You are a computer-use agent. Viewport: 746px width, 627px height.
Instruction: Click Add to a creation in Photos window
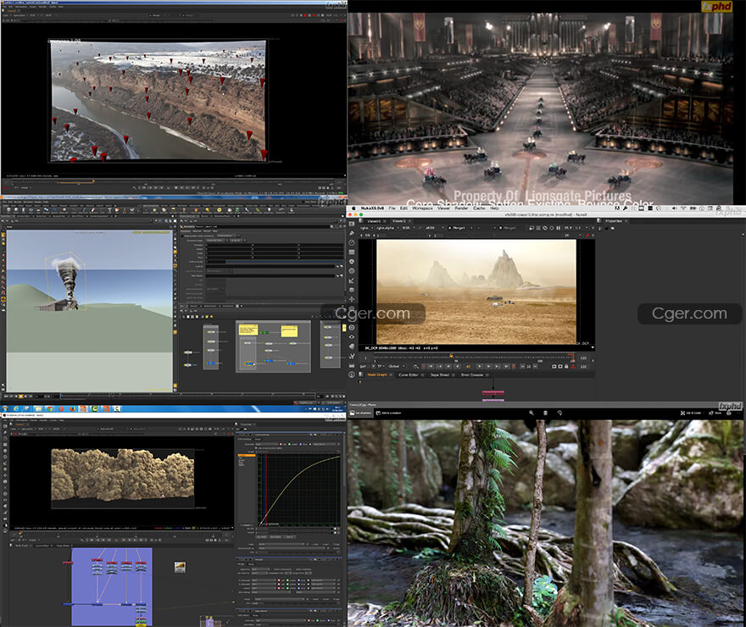pyautogui.click(x=389, y=413)
